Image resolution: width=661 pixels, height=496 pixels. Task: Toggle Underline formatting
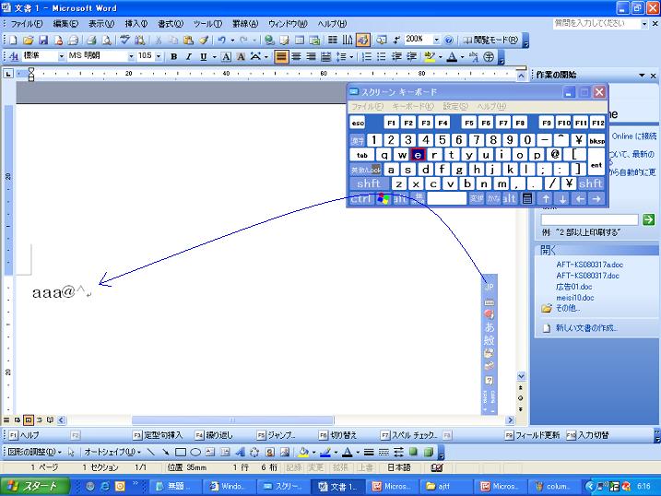[x=203, y=56]
